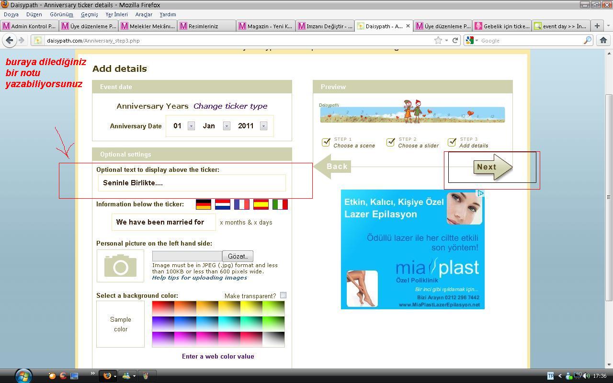Pick the Spanish flag language
This screenshot has width=613, height=383.
pos(261,204)
